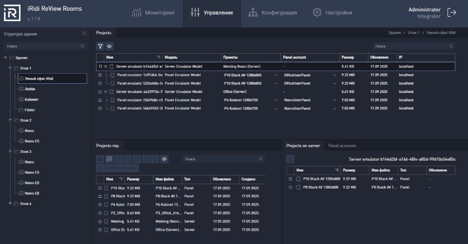Open OfficeUserPanel dropdown for Panel emulator 5226de8a
This screenshot has height=244, width=468.
point(334,83)
